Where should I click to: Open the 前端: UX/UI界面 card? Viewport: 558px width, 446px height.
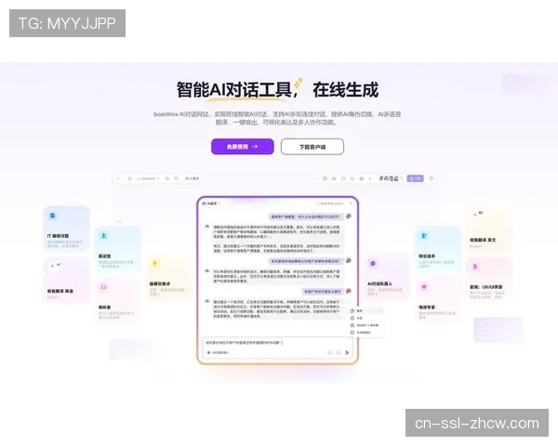point(488,281)
